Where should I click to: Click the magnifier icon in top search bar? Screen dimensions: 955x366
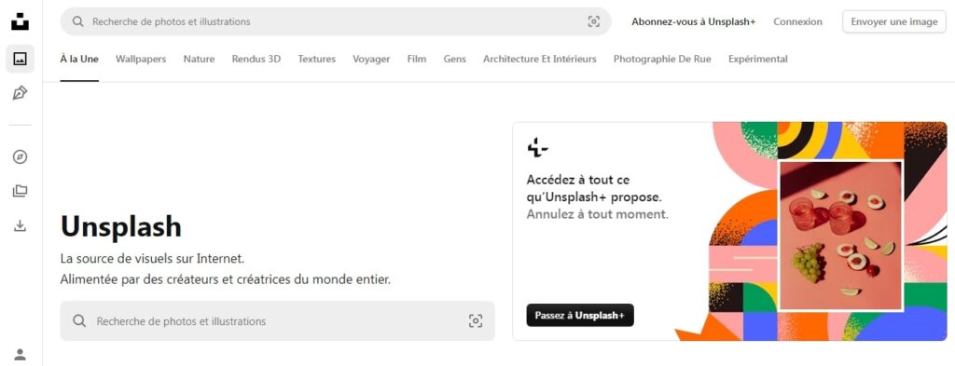click(78, 21)
